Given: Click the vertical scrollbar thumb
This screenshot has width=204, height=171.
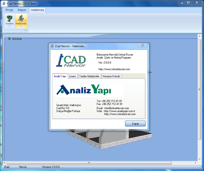Looking at the screenshot, I should point(200,89).
